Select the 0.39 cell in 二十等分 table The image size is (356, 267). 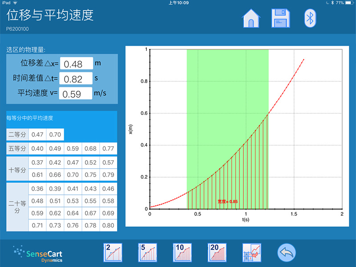[55, 189]
